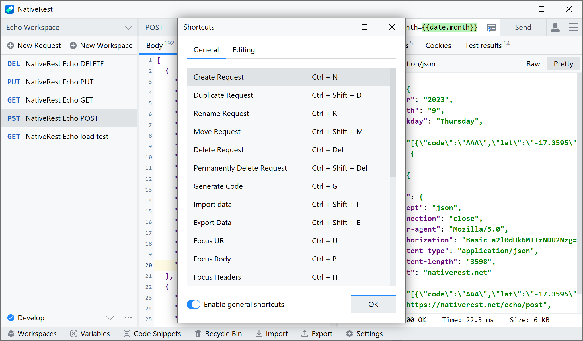
Task: Select the Import data shortcut row
Action: tap(288, 204)
